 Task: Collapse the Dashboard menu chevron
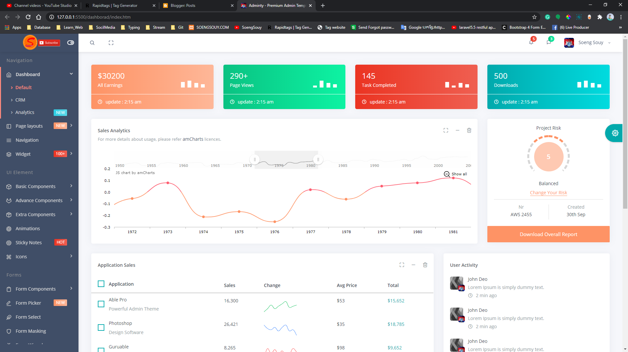(x=71, y=74)
